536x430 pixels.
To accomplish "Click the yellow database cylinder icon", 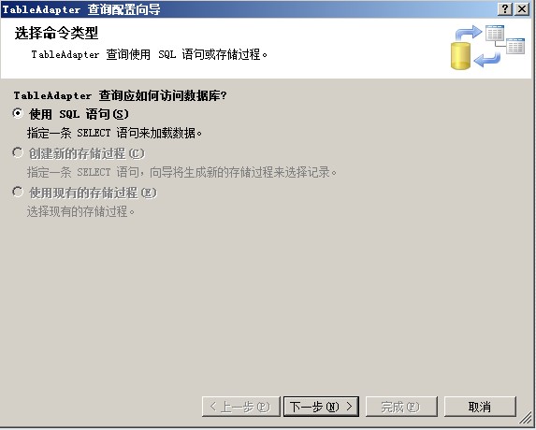I will click(460, 56).
